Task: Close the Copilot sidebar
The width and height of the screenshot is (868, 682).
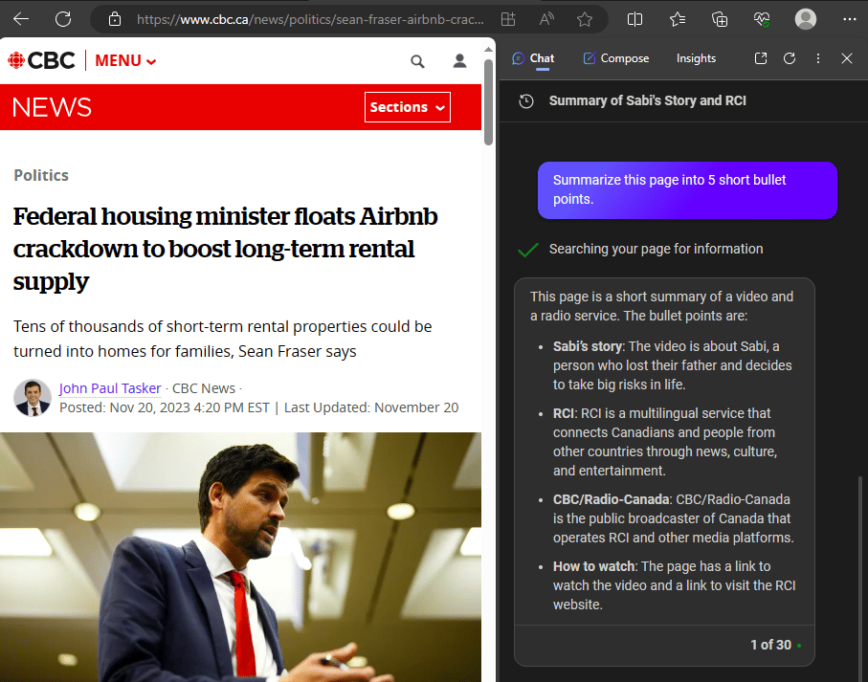Action: pos(846,58)
